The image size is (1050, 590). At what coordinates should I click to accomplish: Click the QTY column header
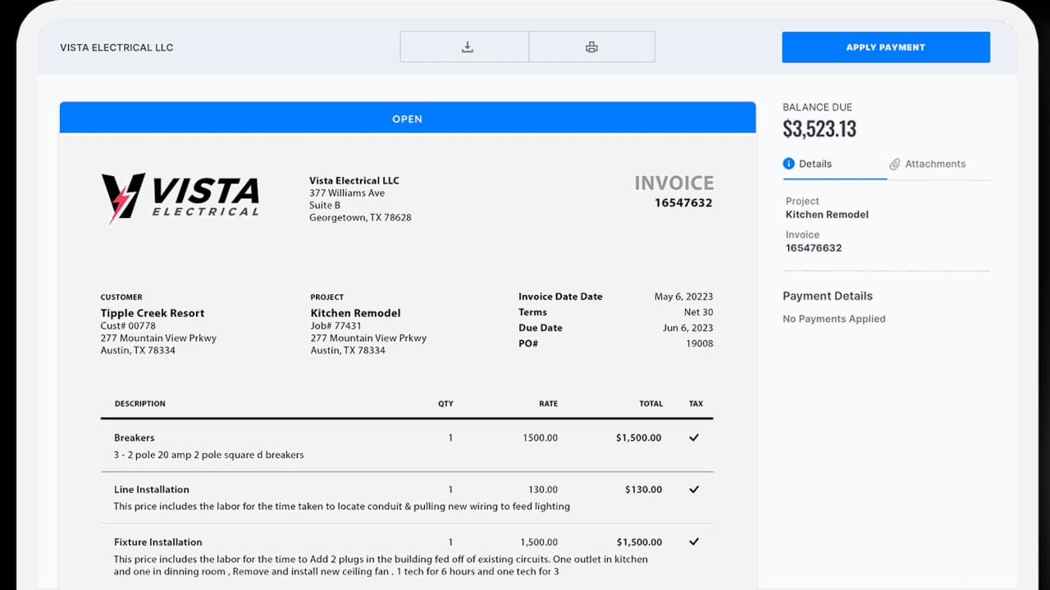click(445, 403)
